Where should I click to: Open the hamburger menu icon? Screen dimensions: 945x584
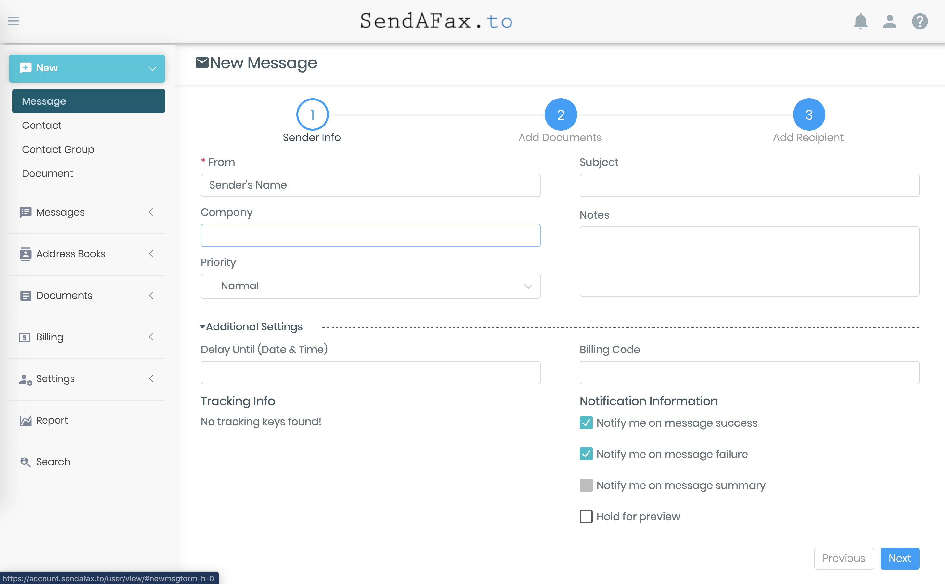13,21
